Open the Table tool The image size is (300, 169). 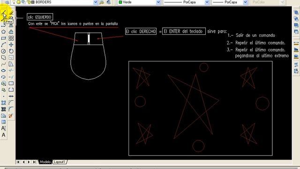pos(4,122)
